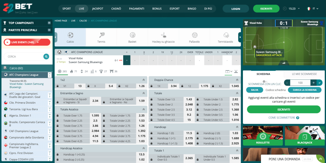This screenshot has width=326, height=163.
Task: Open the help question mark icon
Action: pyautogui.click(x=298, y=118)
